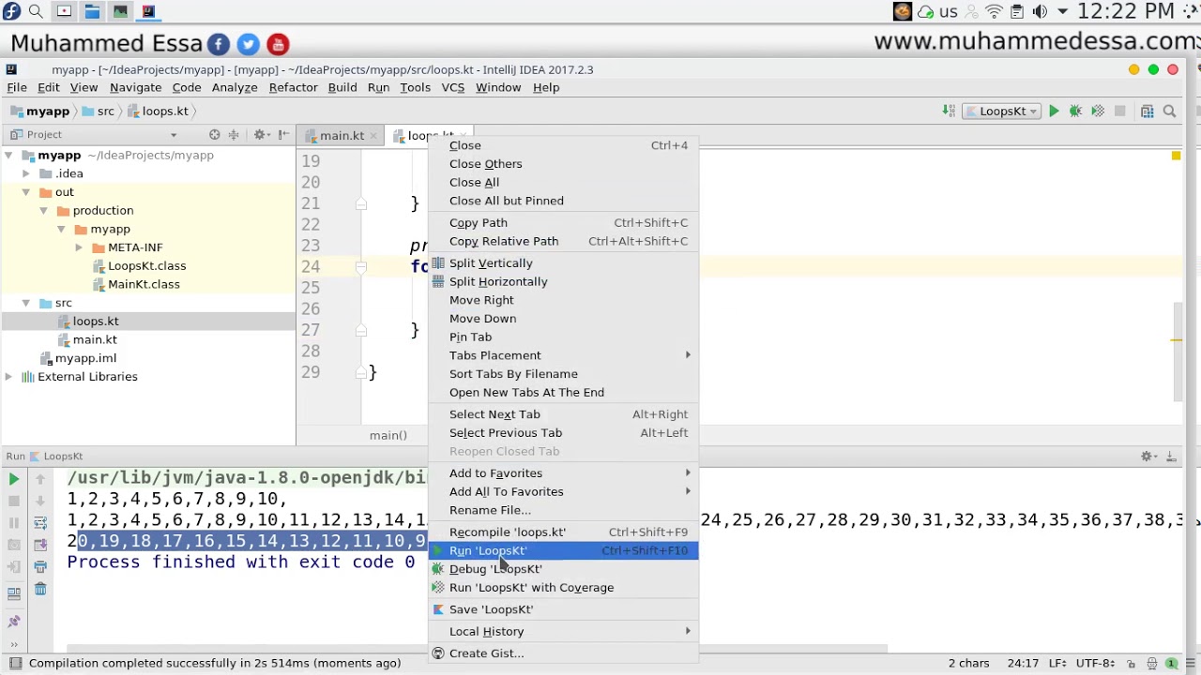Viewport: 1201px width, 675px height.
Task: Run LoopsKt with the green toolbar play button
Action: tap(1054, 112)
